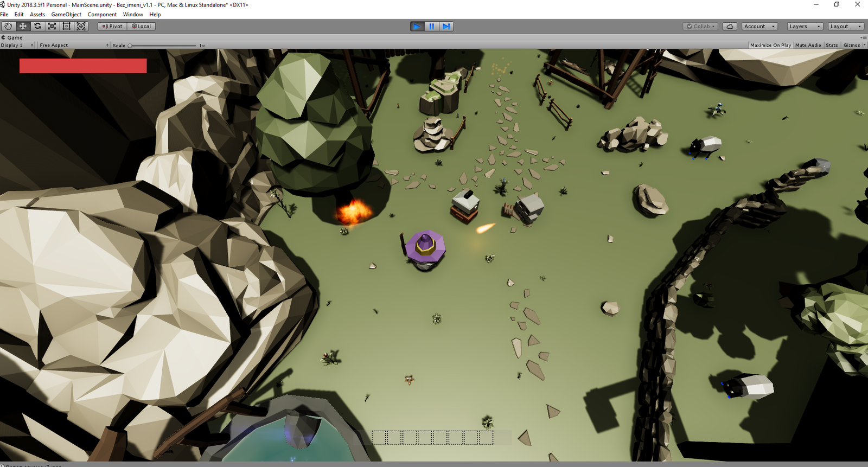Toggle Pivot/Center handle position
The image size is (868, 467).
[x=112, y=26]
